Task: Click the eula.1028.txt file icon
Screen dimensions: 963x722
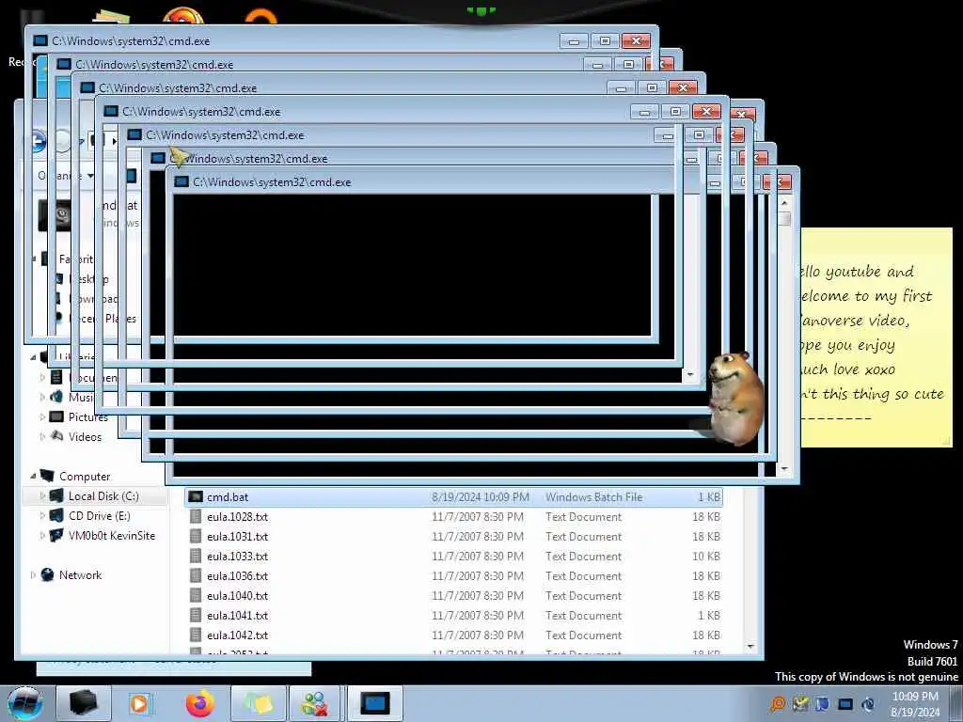Action: pyautogui.click(x=196, y=516)
